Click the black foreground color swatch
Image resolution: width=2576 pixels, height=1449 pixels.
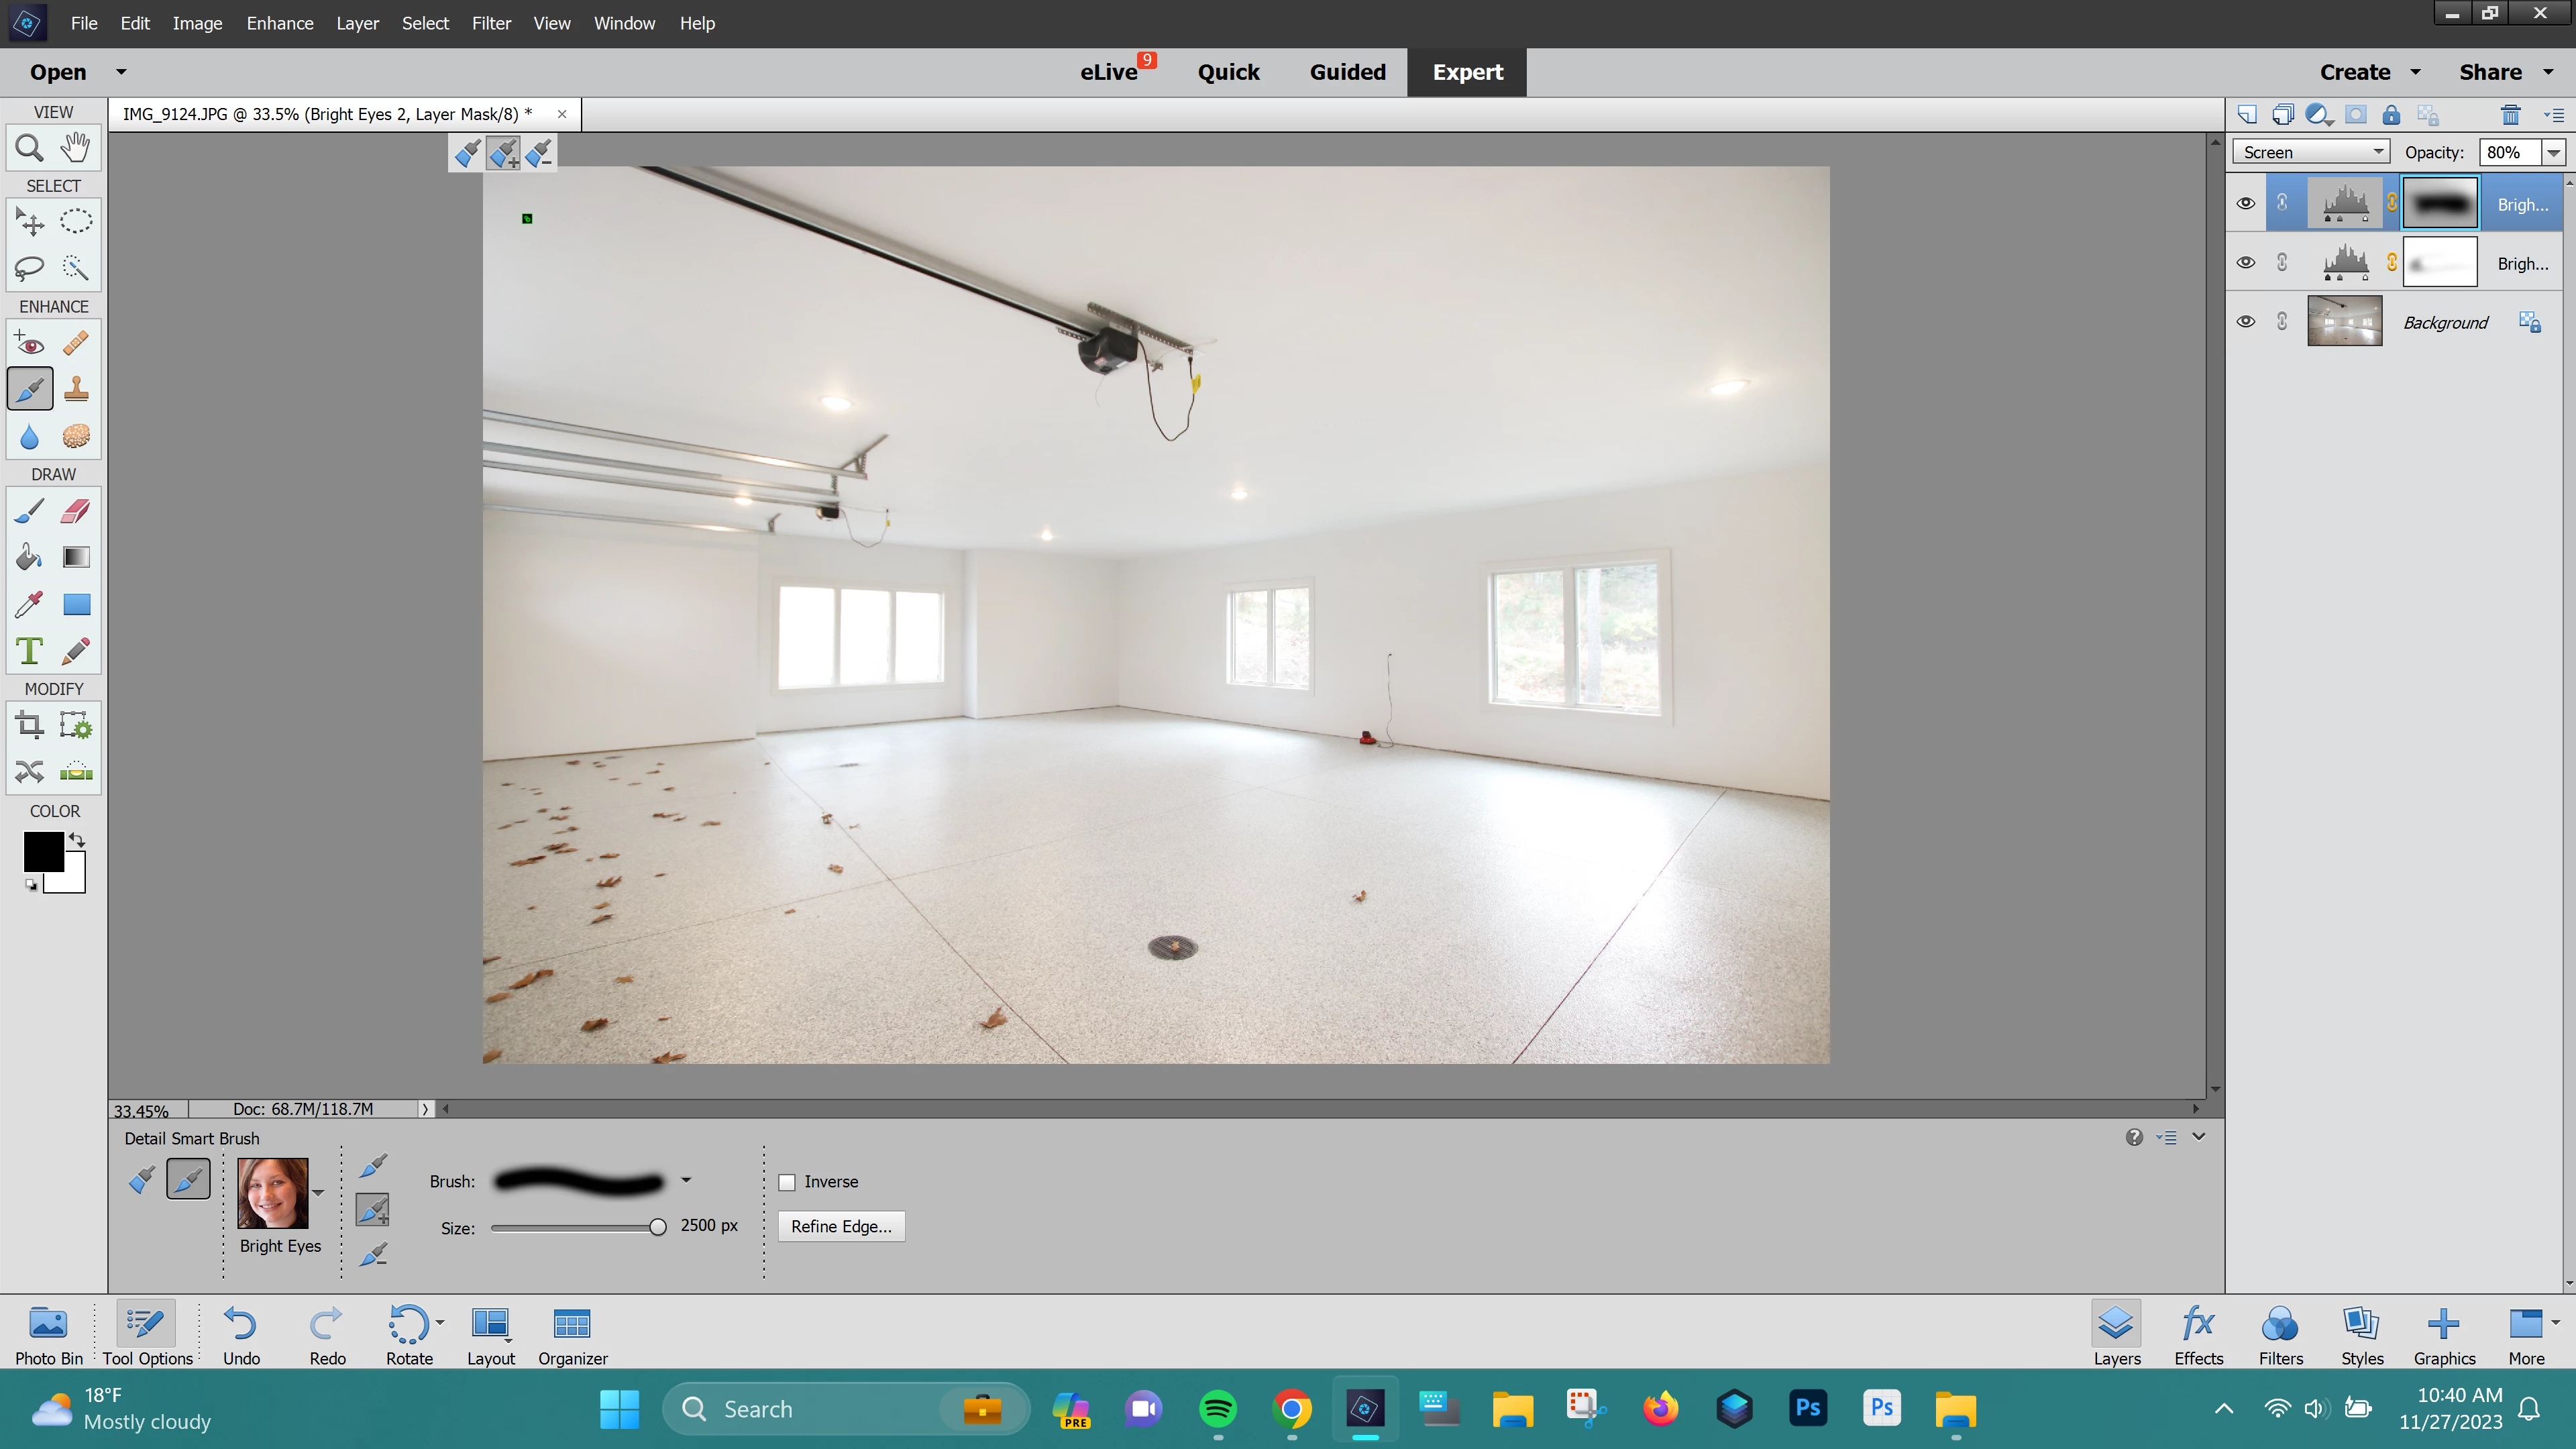tap(42, 850)
